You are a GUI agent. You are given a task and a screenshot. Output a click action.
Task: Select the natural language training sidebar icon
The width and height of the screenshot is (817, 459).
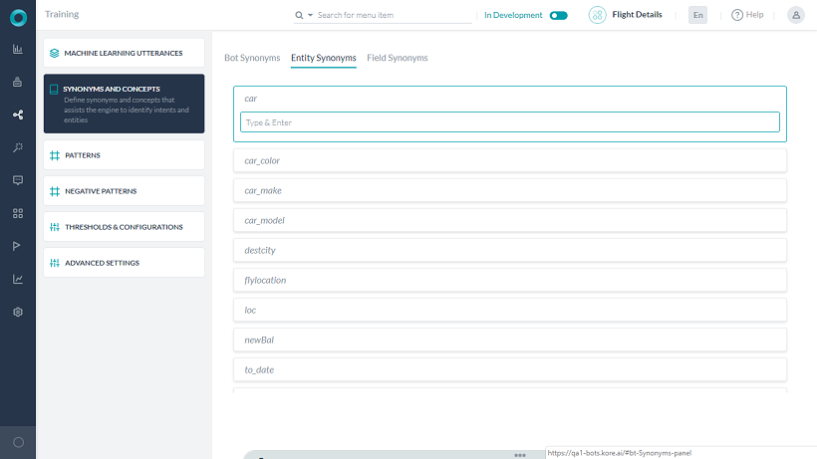[x=18, y=115]
